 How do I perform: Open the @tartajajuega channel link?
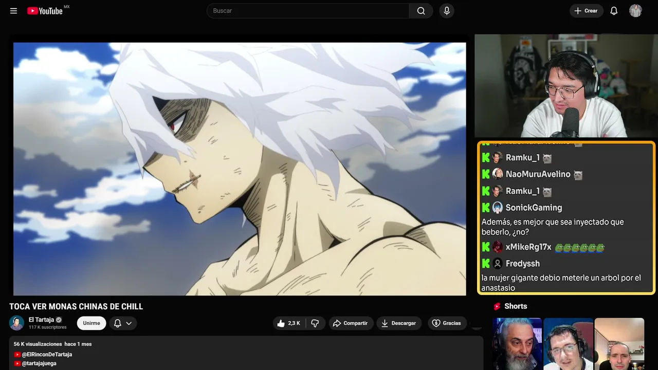click(x=39, y=363)
